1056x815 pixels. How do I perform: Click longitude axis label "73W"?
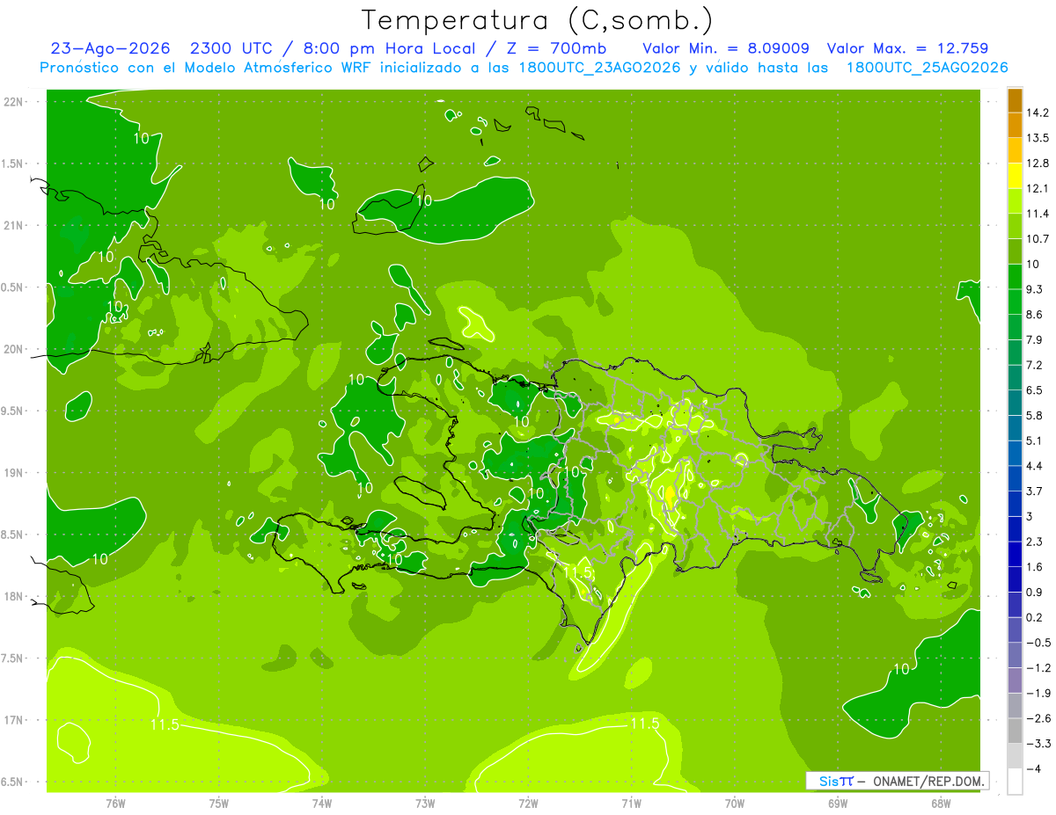[x=425, y=803]
